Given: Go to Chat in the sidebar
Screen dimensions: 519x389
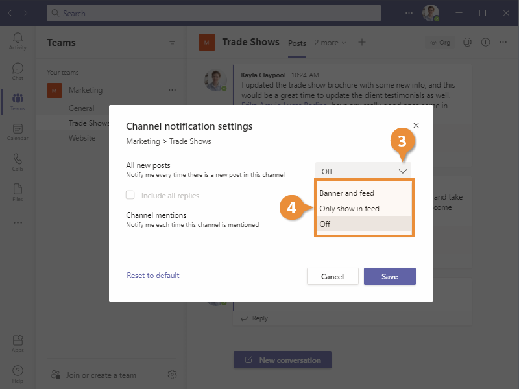Looking at the screenshot, I should click(x=18, y=71).
